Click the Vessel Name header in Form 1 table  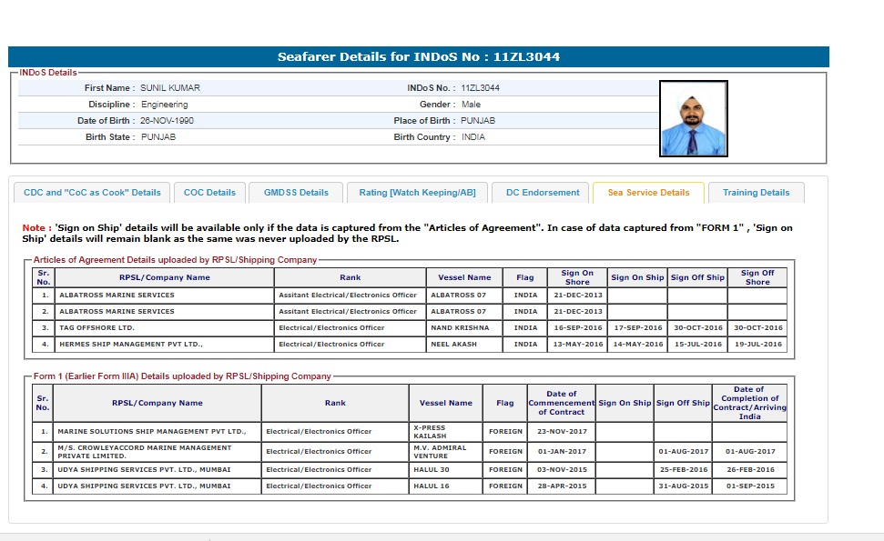tap(446, 403)
